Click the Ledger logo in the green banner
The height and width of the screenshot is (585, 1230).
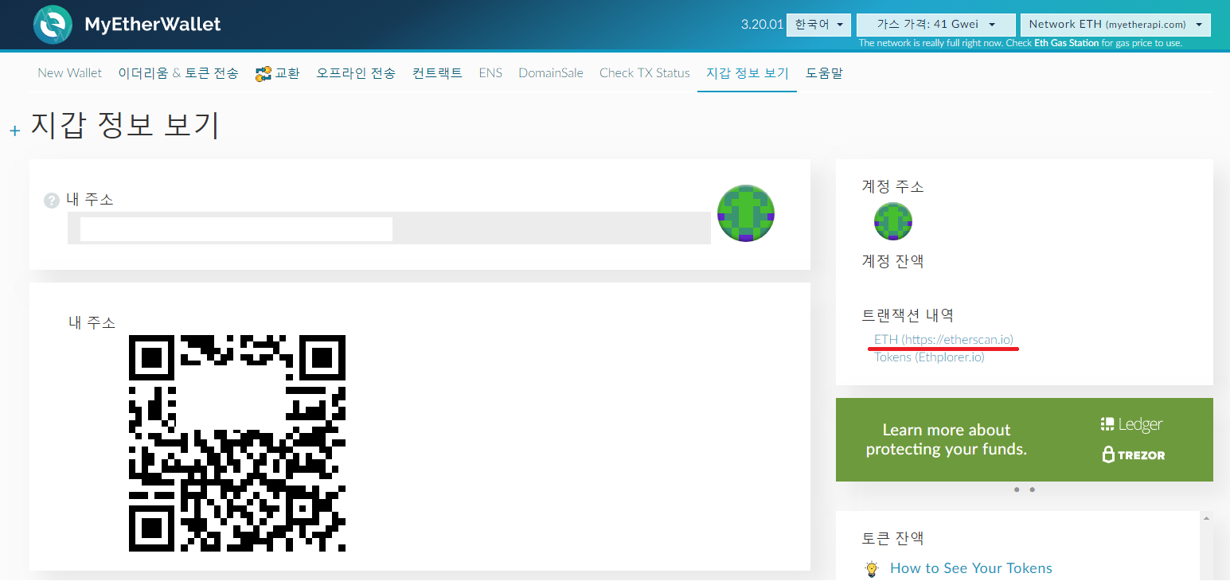click(1133, 424)
